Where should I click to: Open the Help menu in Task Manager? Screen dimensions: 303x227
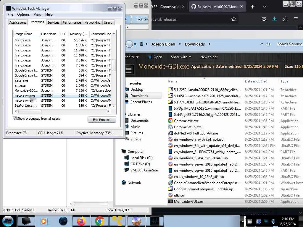point(49,14)
